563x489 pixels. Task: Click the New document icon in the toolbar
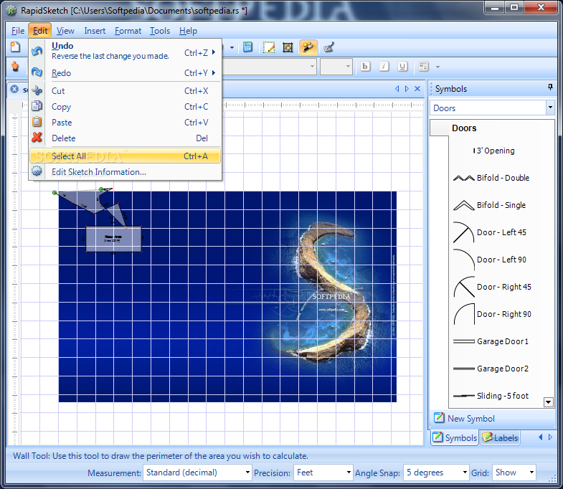click(15, 47)
